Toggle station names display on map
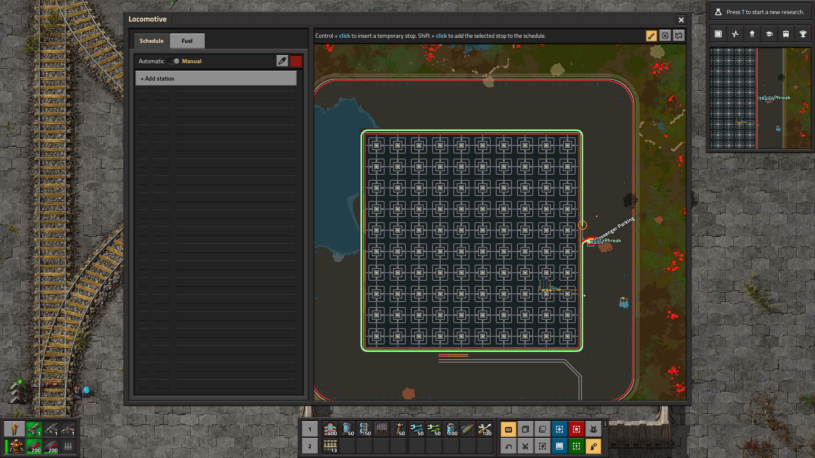 651,36
